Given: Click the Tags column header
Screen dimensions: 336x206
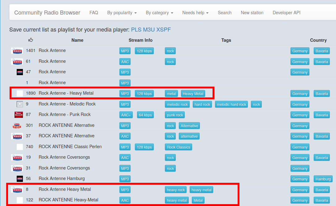Looking at the screenshot, I should pos(226,40).
